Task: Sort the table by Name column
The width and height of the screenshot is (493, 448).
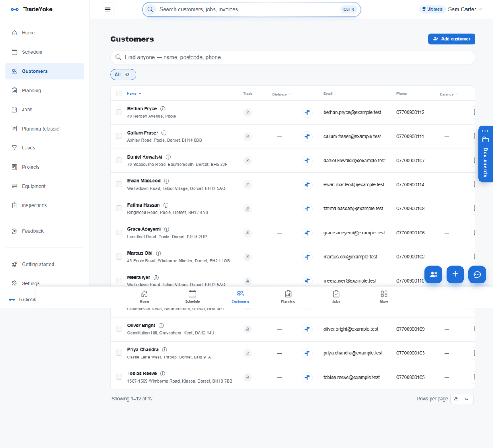Action: tap(134, 94)
